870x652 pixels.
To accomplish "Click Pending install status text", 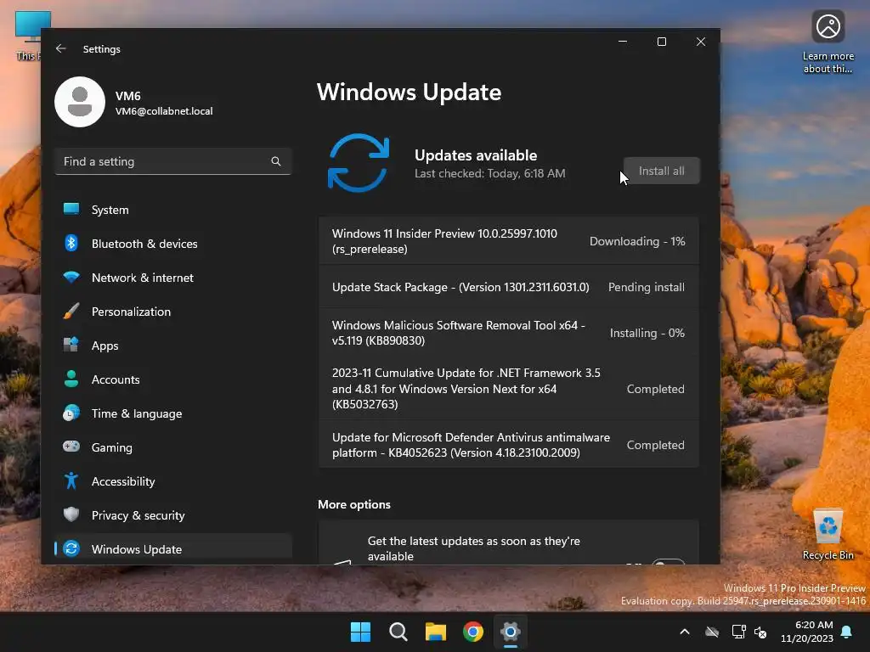I will click(647, 287).
